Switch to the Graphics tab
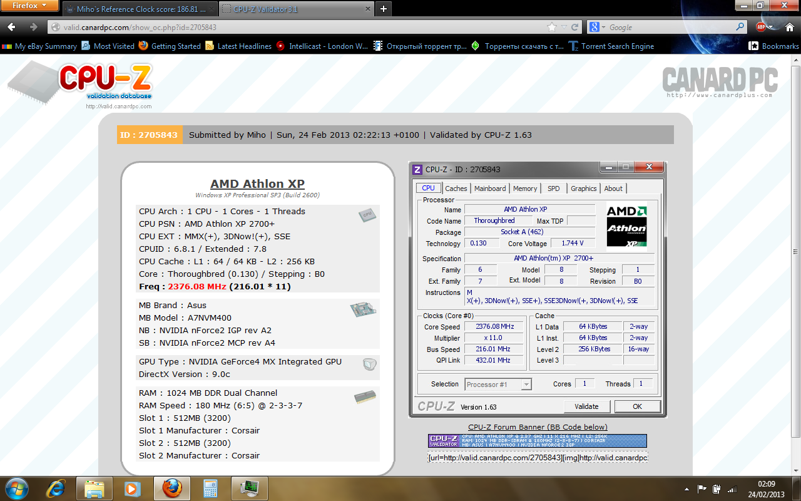 [x=584, y=189]
